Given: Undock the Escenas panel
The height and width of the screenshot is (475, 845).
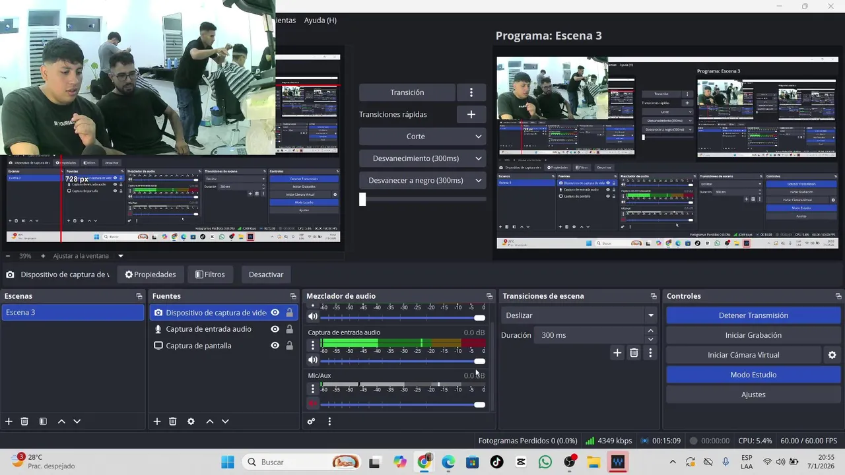Looking at the screenshot, I should click(139, 296).
